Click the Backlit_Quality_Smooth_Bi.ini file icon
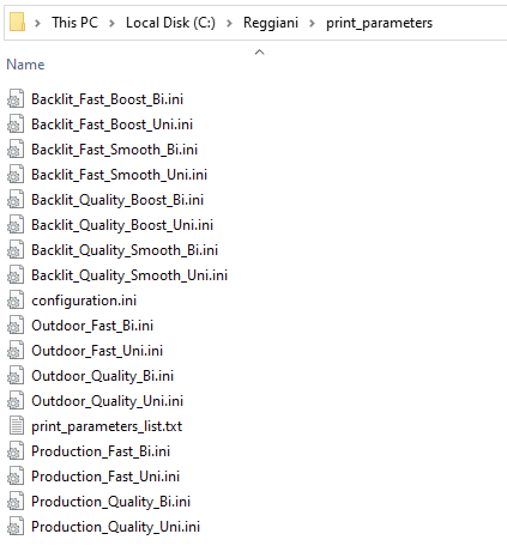Viewport: 507px width, 552px height. [x=16, y=250]
